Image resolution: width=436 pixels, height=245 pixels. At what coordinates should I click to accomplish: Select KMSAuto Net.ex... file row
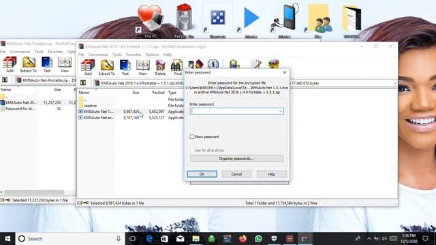click(x=130, y=118)
